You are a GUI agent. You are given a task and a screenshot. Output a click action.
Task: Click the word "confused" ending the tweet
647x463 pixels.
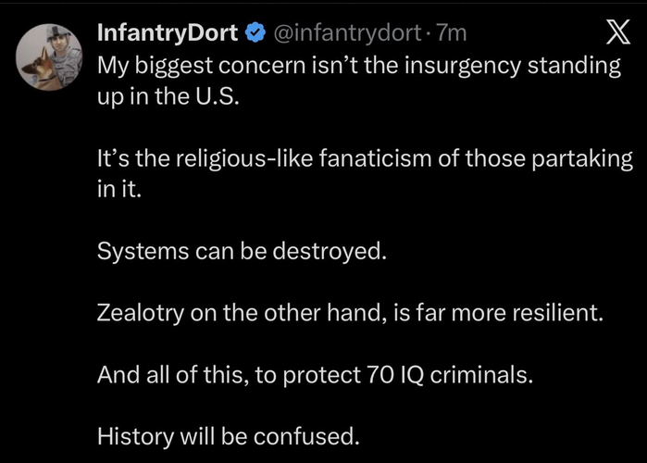pos(304,433)
